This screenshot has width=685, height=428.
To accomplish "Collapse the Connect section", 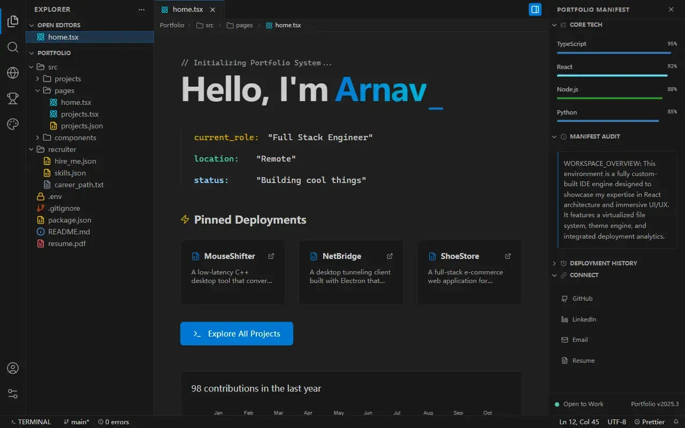I will click(616, 275).
